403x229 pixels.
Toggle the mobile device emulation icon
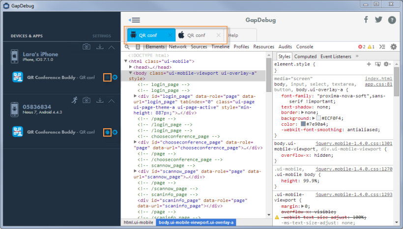[138, 47]
